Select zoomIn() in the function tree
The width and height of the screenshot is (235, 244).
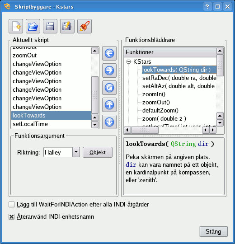click(154, 94)
